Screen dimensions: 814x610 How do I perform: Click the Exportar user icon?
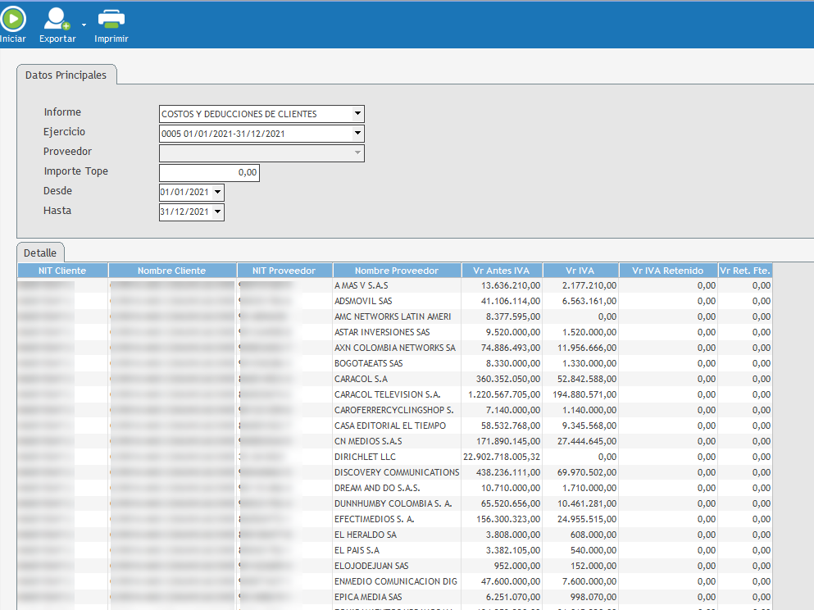57,18
